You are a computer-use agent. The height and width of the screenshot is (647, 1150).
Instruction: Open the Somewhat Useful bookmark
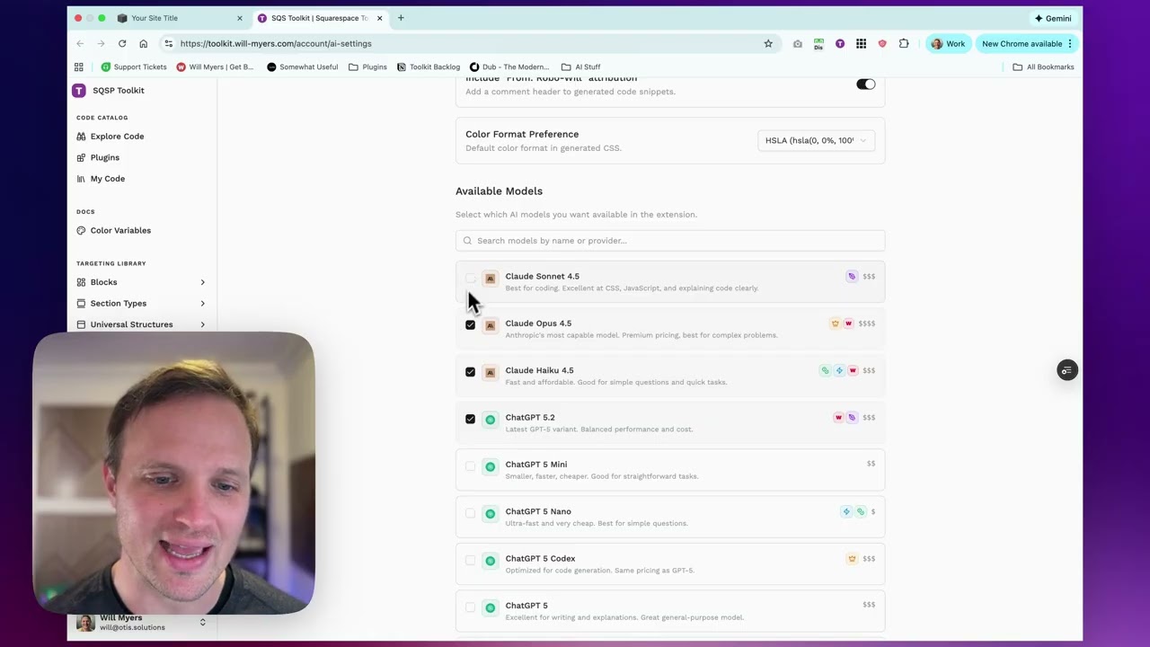303,66
